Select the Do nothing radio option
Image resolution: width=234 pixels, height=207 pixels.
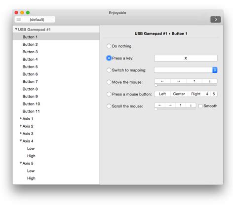[x=109, y=46]
